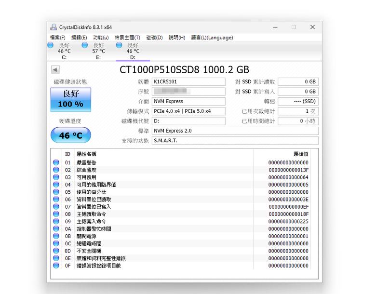Image resolution: width=376 pixels, height=294 pixels.
Task: Click the 原始值 column header
Action: pos(301,154)
